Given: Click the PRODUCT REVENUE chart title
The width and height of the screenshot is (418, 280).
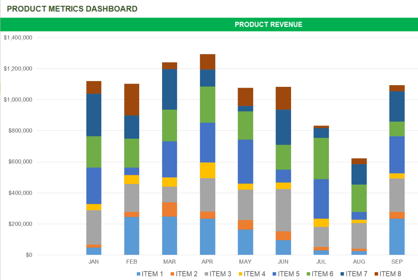Looking at the screenshot, I should click(x=269, y=24).
